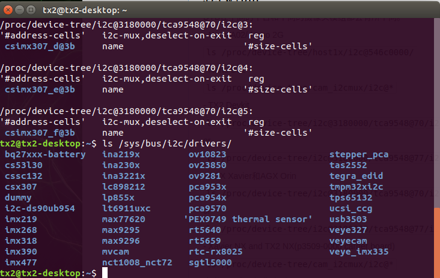Click the nct1008_nct72 driver entry
Screen dimensions: 440x278
138,262
